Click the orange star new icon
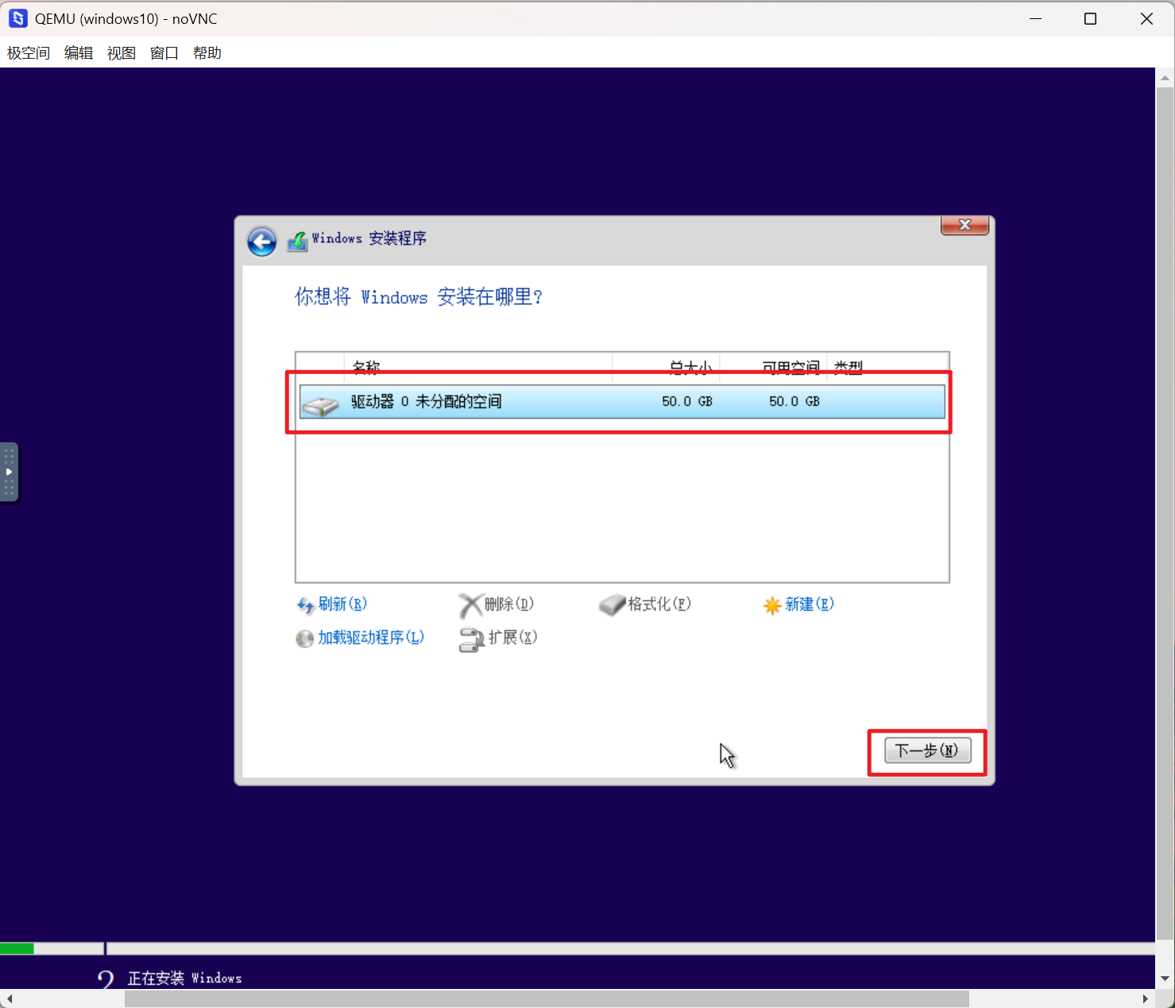 click(772, 606)
